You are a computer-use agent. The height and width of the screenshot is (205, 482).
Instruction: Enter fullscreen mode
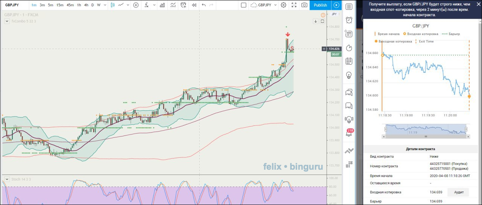(x=294, y=5)
